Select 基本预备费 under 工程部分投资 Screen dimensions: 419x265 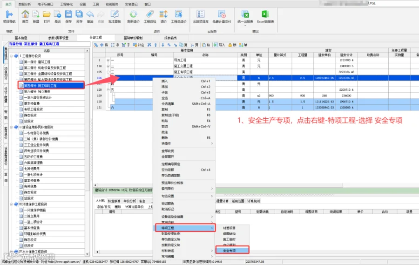pos(32,103)
